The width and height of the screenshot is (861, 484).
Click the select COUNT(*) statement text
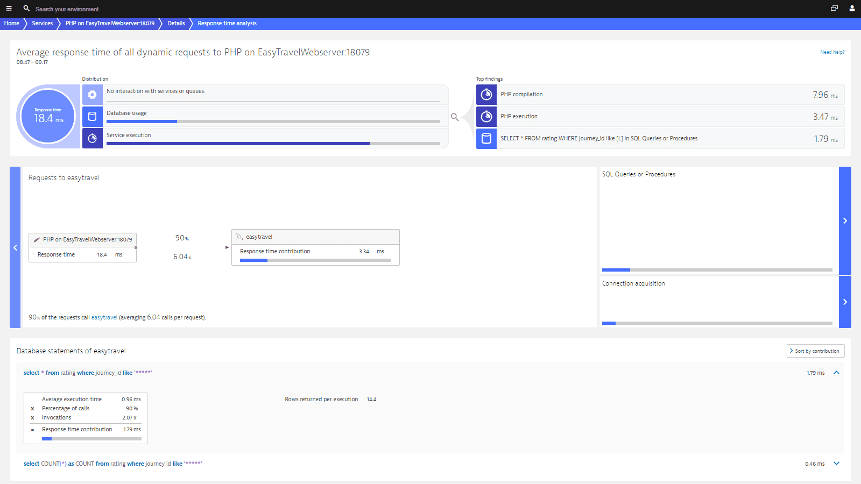pyautogui.click(x=113, y=464)
